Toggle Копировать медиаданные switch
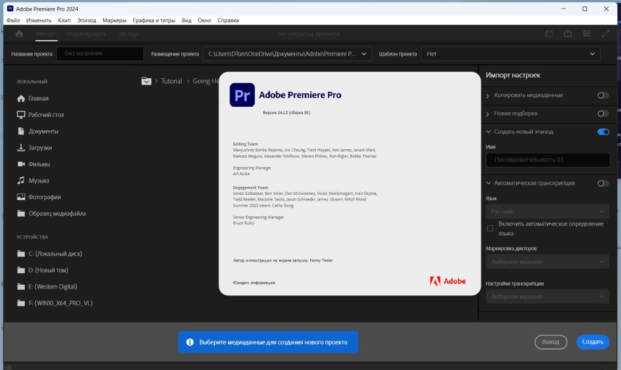The height and width of the screenshot is (370, 621). pyautogui.click(x=602, y=96)
